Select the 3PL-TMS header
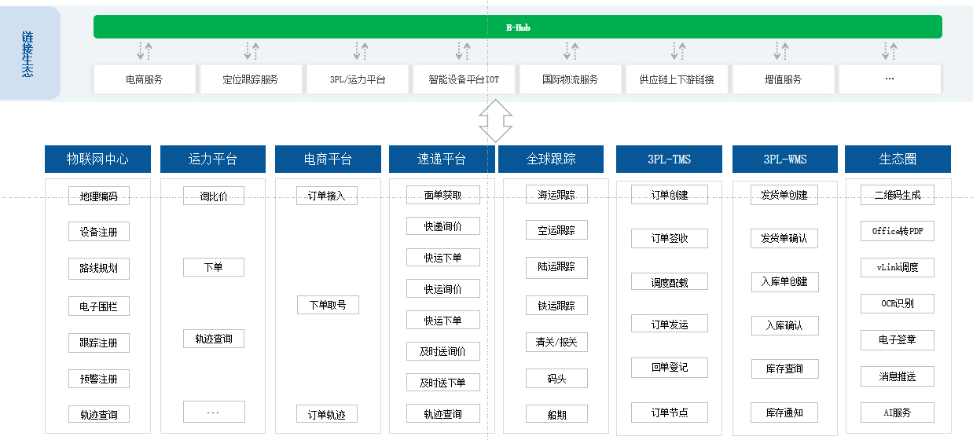 669,159
